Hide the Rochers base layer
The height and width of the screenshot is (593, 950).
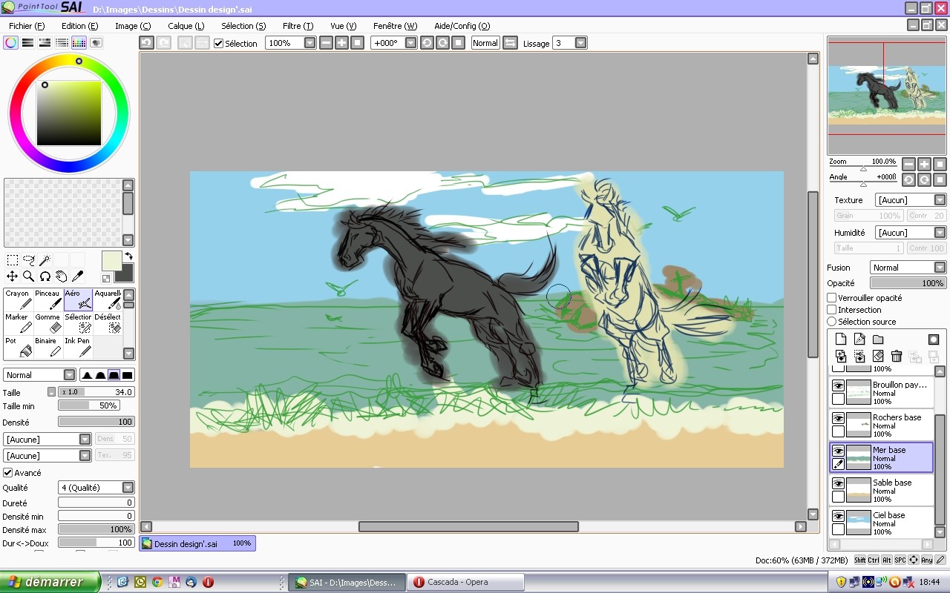(x=838, y=418)
